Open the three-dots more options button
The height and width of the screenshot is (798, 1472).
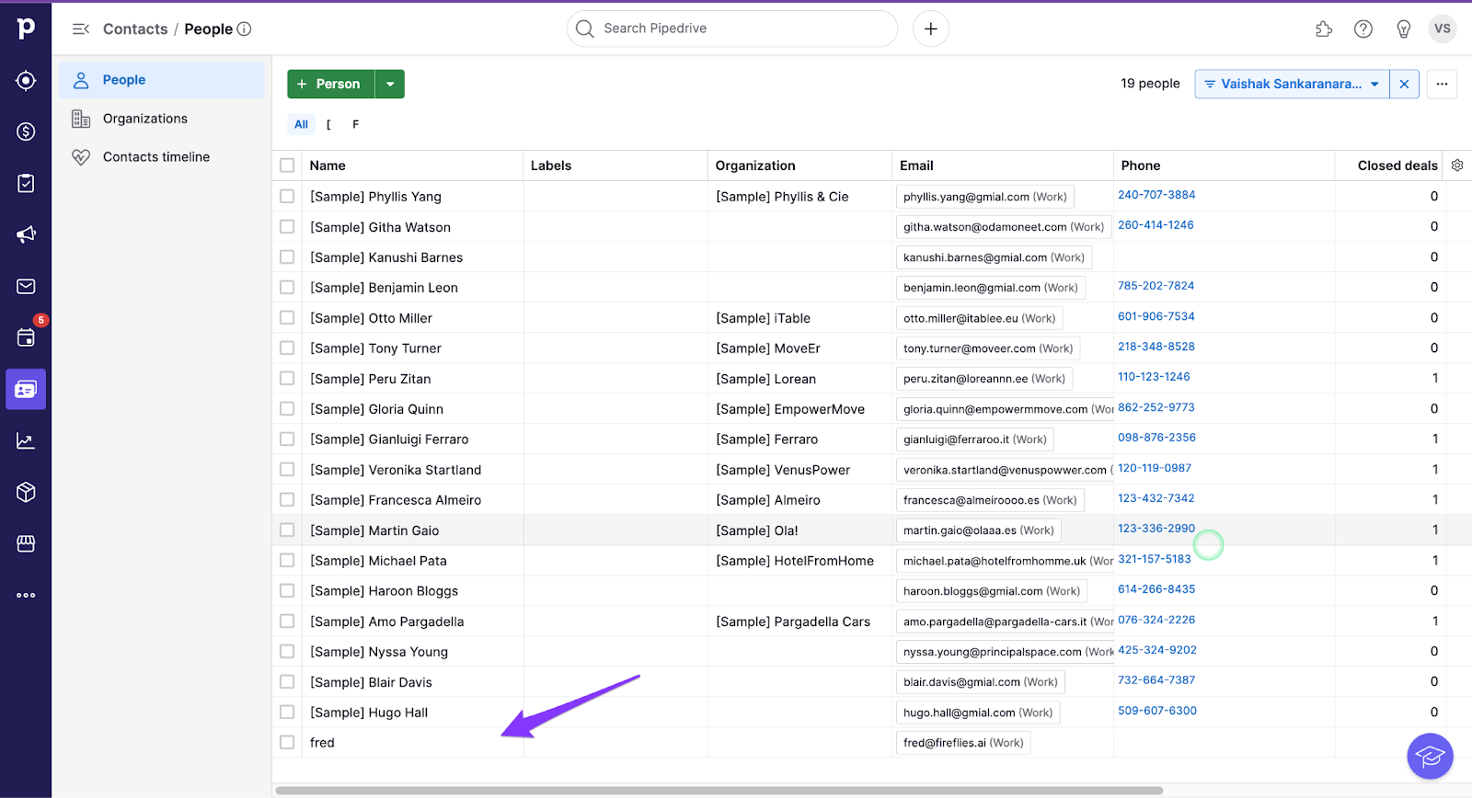click(x=1442, y=84)
